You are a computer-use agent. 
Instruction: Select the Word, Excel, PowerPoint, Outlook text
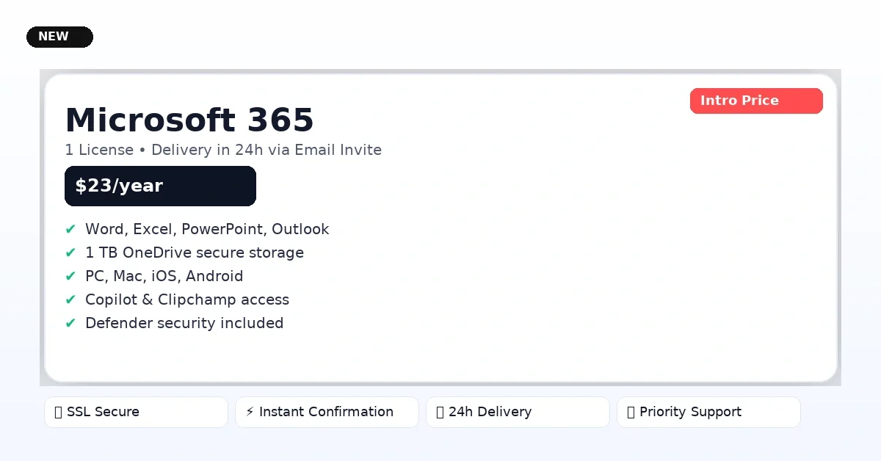[207, 230]
